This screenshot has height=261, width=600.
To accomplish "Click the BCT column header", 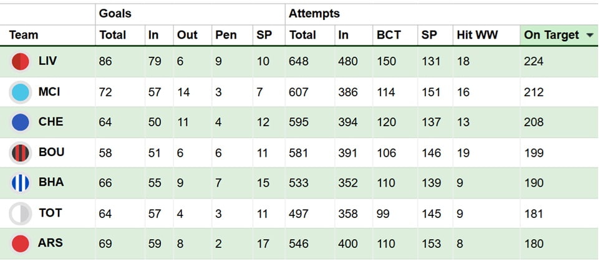I will 389,36.
